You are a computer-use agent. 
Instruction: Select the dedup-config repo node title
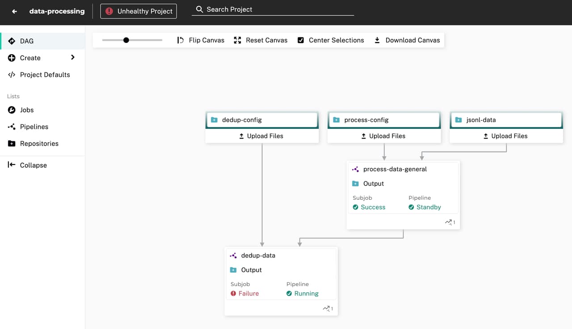pyautogui.click(x=242, y=120)
